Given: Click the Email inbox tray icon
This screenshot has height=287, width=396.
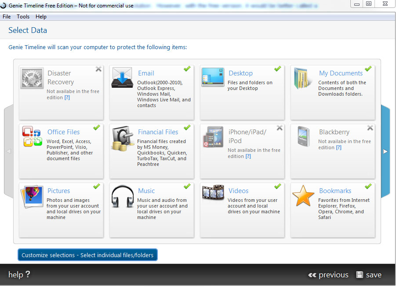Looking at the screenshot, I should pos(122,77).
